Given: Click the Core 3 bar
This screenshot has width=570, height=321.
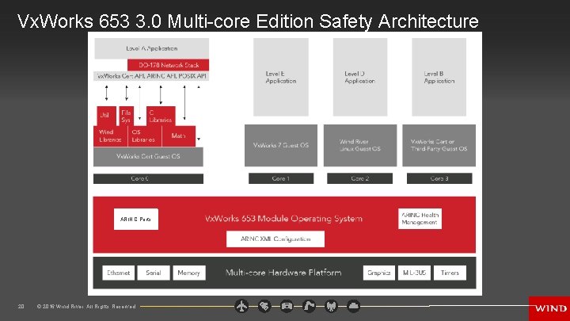Looking at the screenshot, I should coord(439,178).
